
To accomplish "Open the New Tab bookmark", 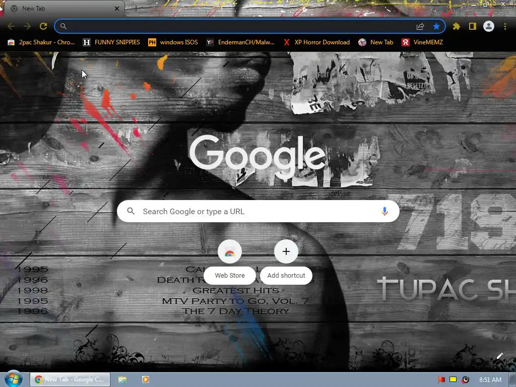I will (x=376, y=42).
